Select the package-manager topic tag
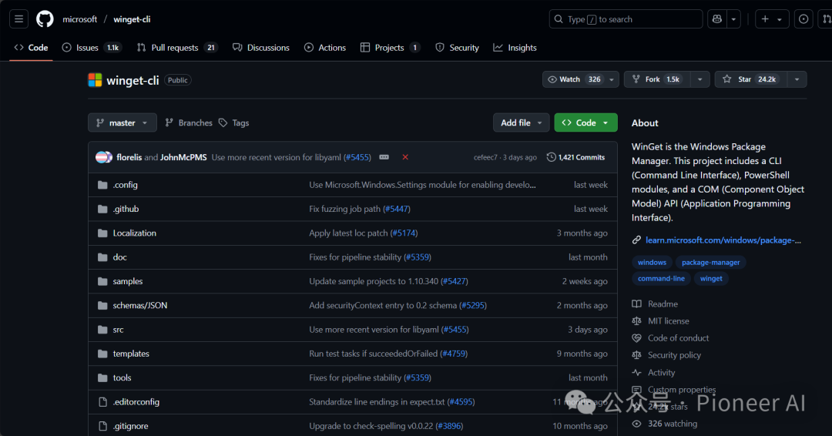This screenshot has width=832, height=436. coord(710,263)
